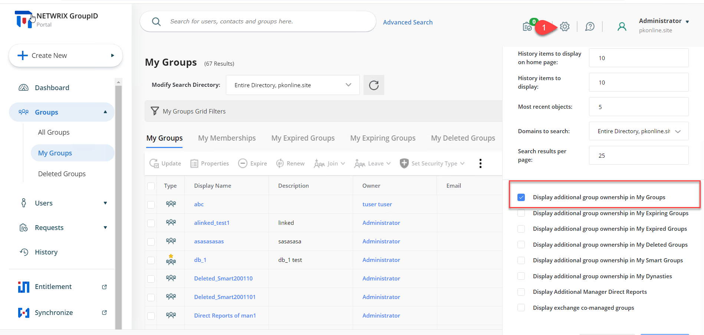Open the alinked_test1 group link
Screen dimensions: 704x335
click(x=212, y=223)
